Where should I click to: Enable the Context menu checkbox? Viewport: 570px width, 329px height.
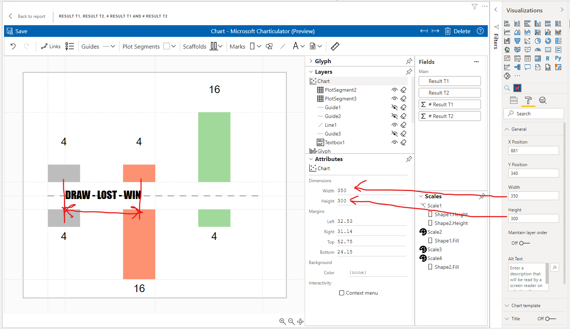[342, 293]
